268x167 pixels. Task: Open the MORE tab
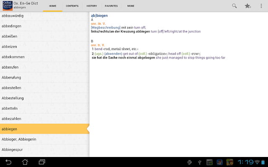click(131, 6)
